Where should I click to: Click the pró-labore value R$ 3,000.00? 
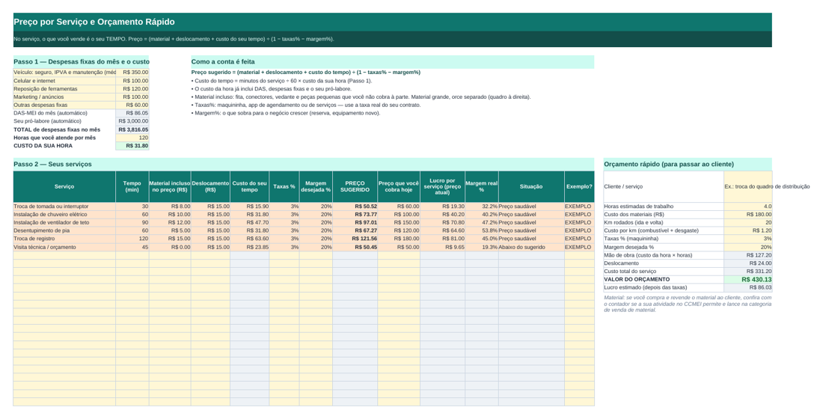[132, 121]
